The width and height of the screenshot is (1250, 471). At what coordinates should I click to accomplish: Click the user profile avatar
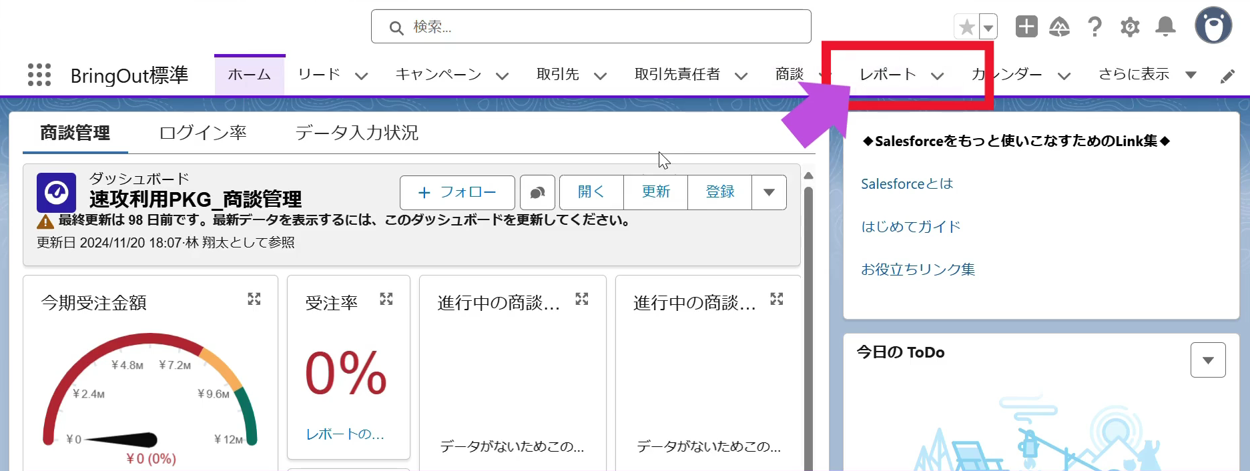click(x=1213, y=26)
